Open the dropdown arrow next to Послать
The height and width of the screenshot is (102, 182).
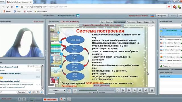(x=27, y=92)
